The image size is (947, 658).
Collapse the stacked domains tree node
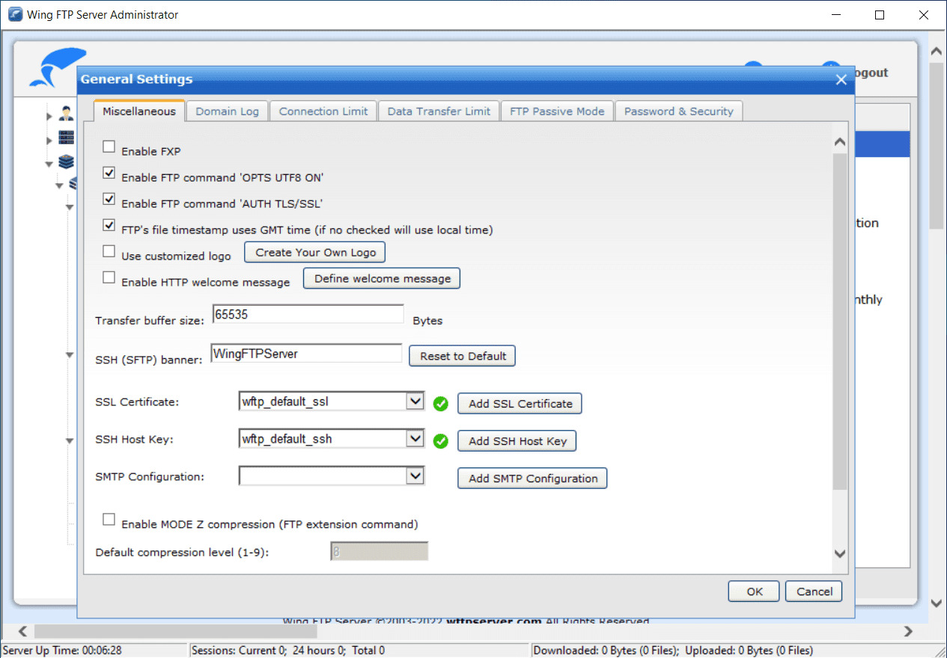click(49, 163)
